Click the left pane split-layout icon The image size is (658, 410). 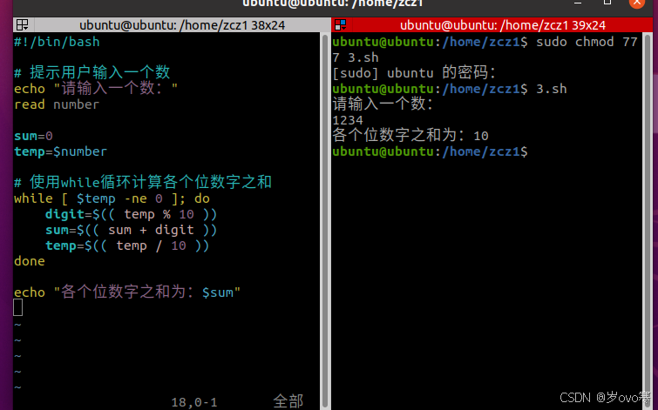(x=23, y=24)
